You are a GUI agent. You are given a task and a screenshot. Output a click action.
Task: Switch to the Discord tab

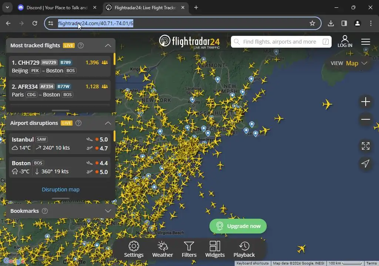tap(57, 7)
